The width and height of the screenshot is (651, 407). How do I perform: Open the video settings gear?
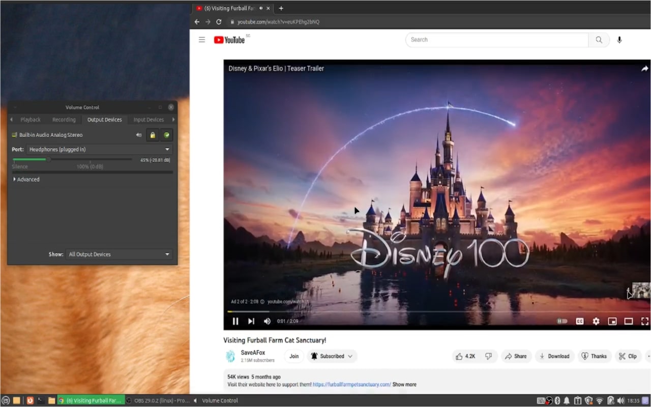pyautogui.click(x=596, y=321)
